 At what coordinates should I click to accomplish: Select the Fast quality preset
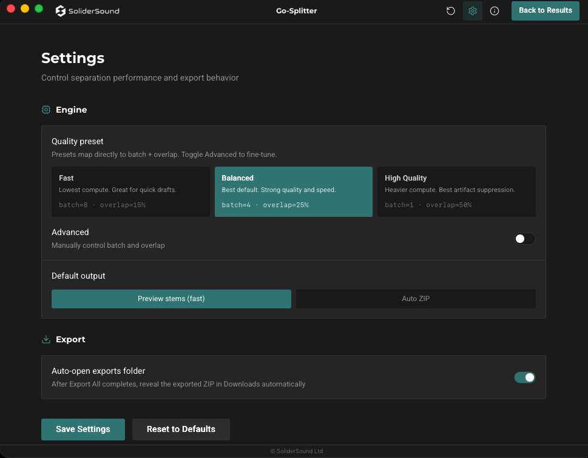131,191
